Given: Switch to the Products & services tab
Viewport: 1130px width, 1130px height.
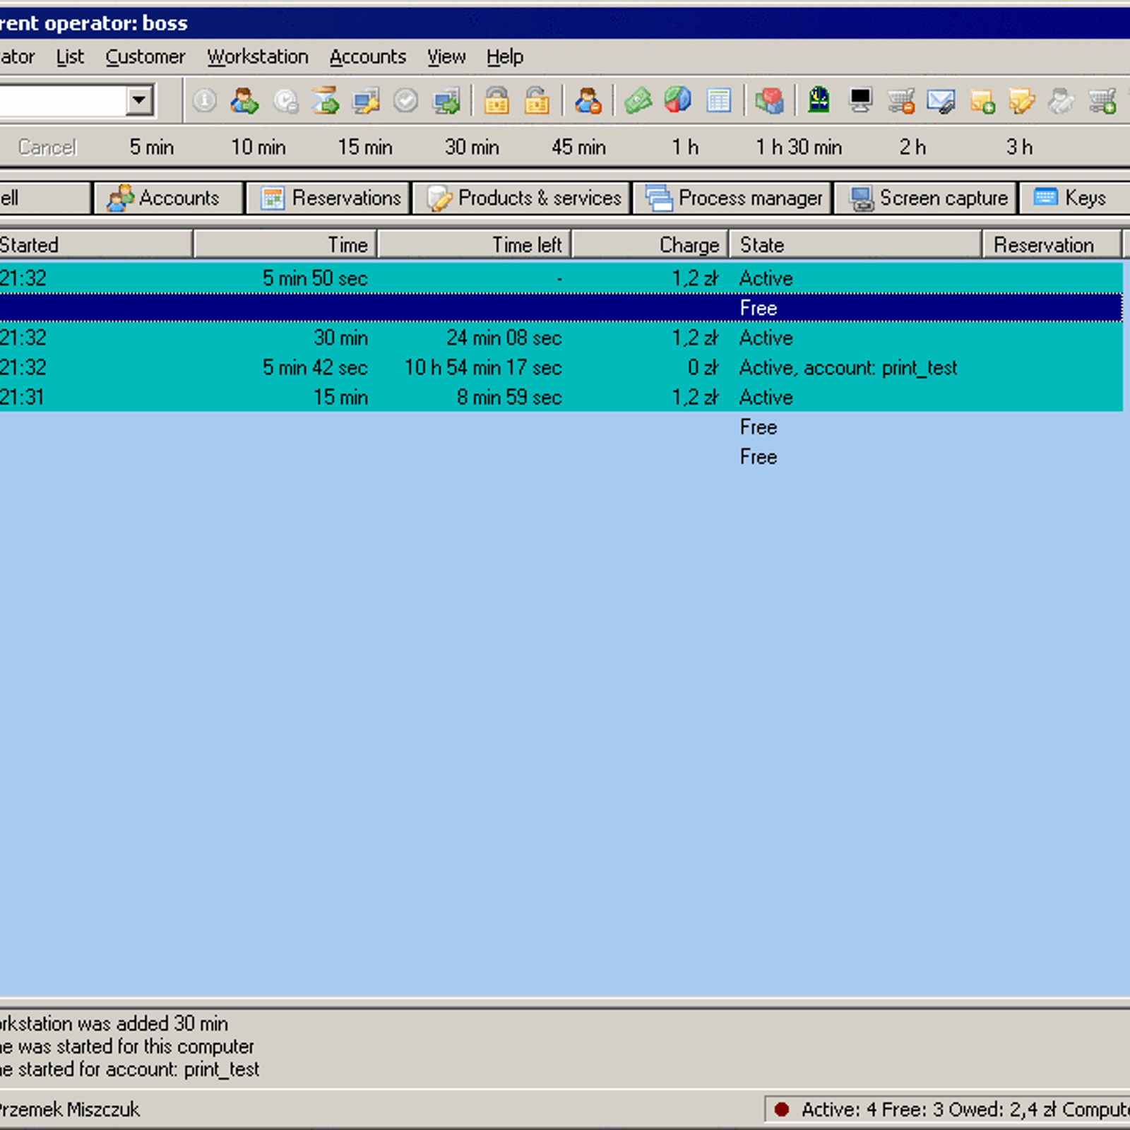Looking at the screenshot, I should pos(522,198).
